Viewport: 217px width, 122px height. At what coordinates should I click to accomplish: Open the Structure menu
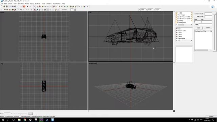point(21,4)
